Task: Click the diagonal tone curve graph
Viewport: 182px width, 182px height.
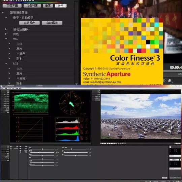Action: pos(31,129)
